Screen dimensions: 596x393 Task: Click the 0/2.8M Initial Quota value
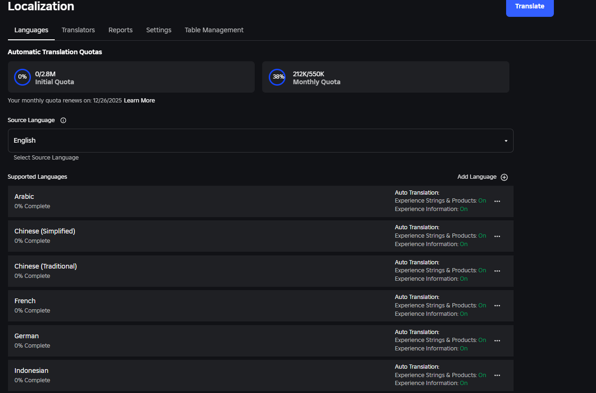click(45, 73)
